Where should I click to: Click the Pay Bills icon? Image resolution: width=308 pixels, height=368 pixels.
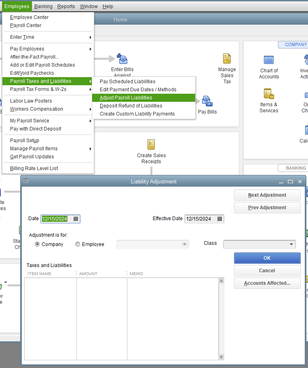207,101
